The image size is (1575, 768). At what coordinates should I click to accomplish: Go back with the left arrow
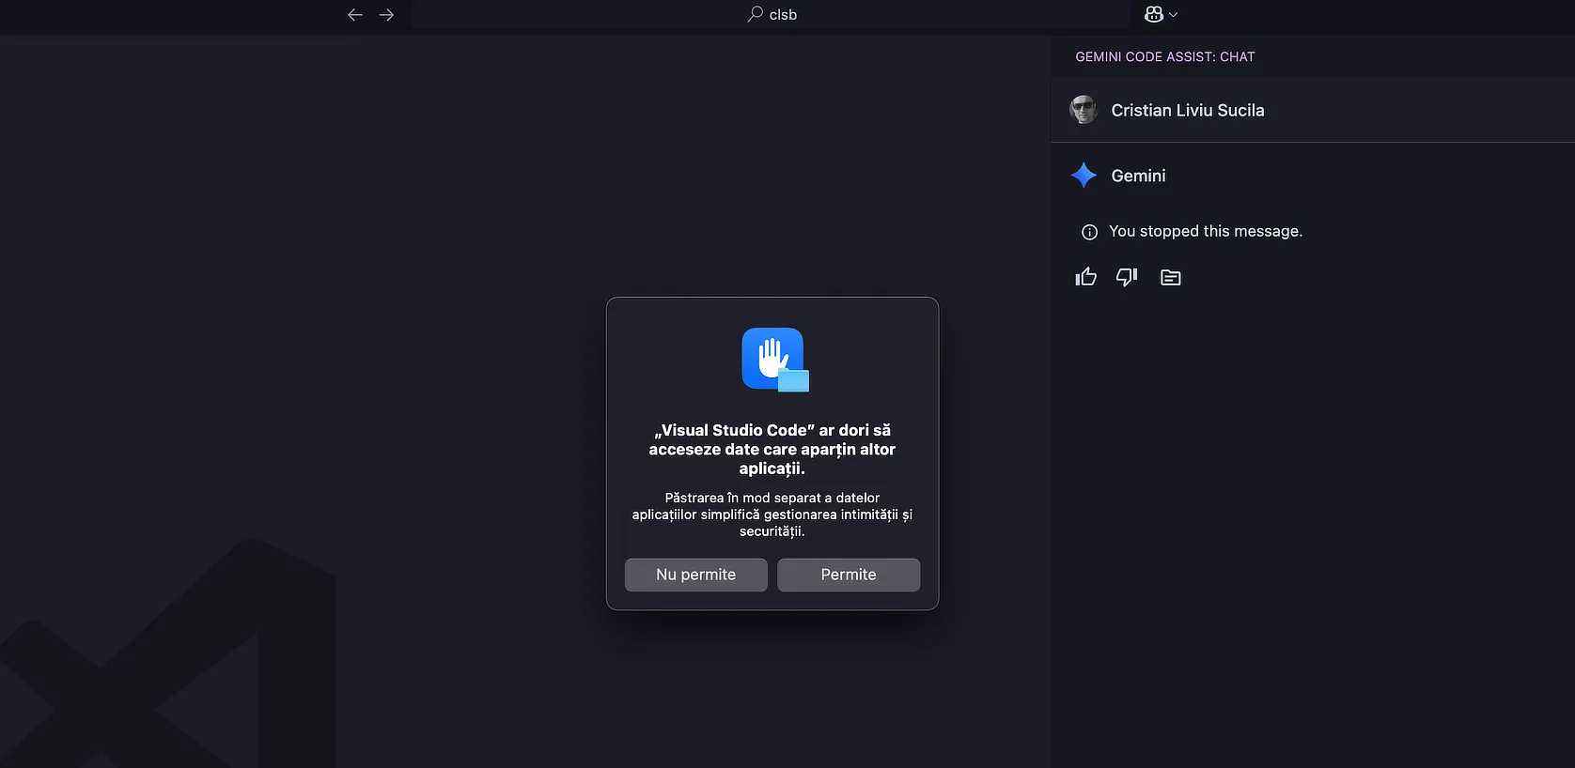click(355, 15)
